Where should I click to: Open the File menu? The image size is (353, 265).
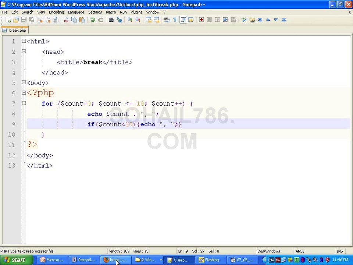[4, 12]
